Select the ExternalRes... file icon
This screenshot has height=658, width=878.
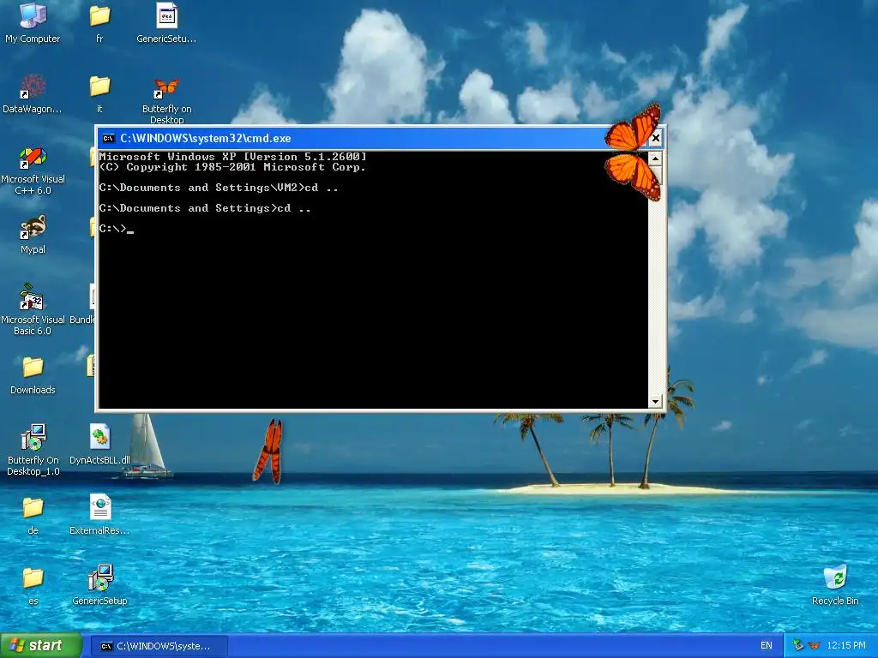[x=99, y=515]
